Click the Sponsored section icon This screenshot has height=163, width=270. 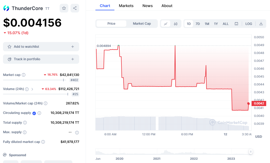click(5, 155)
